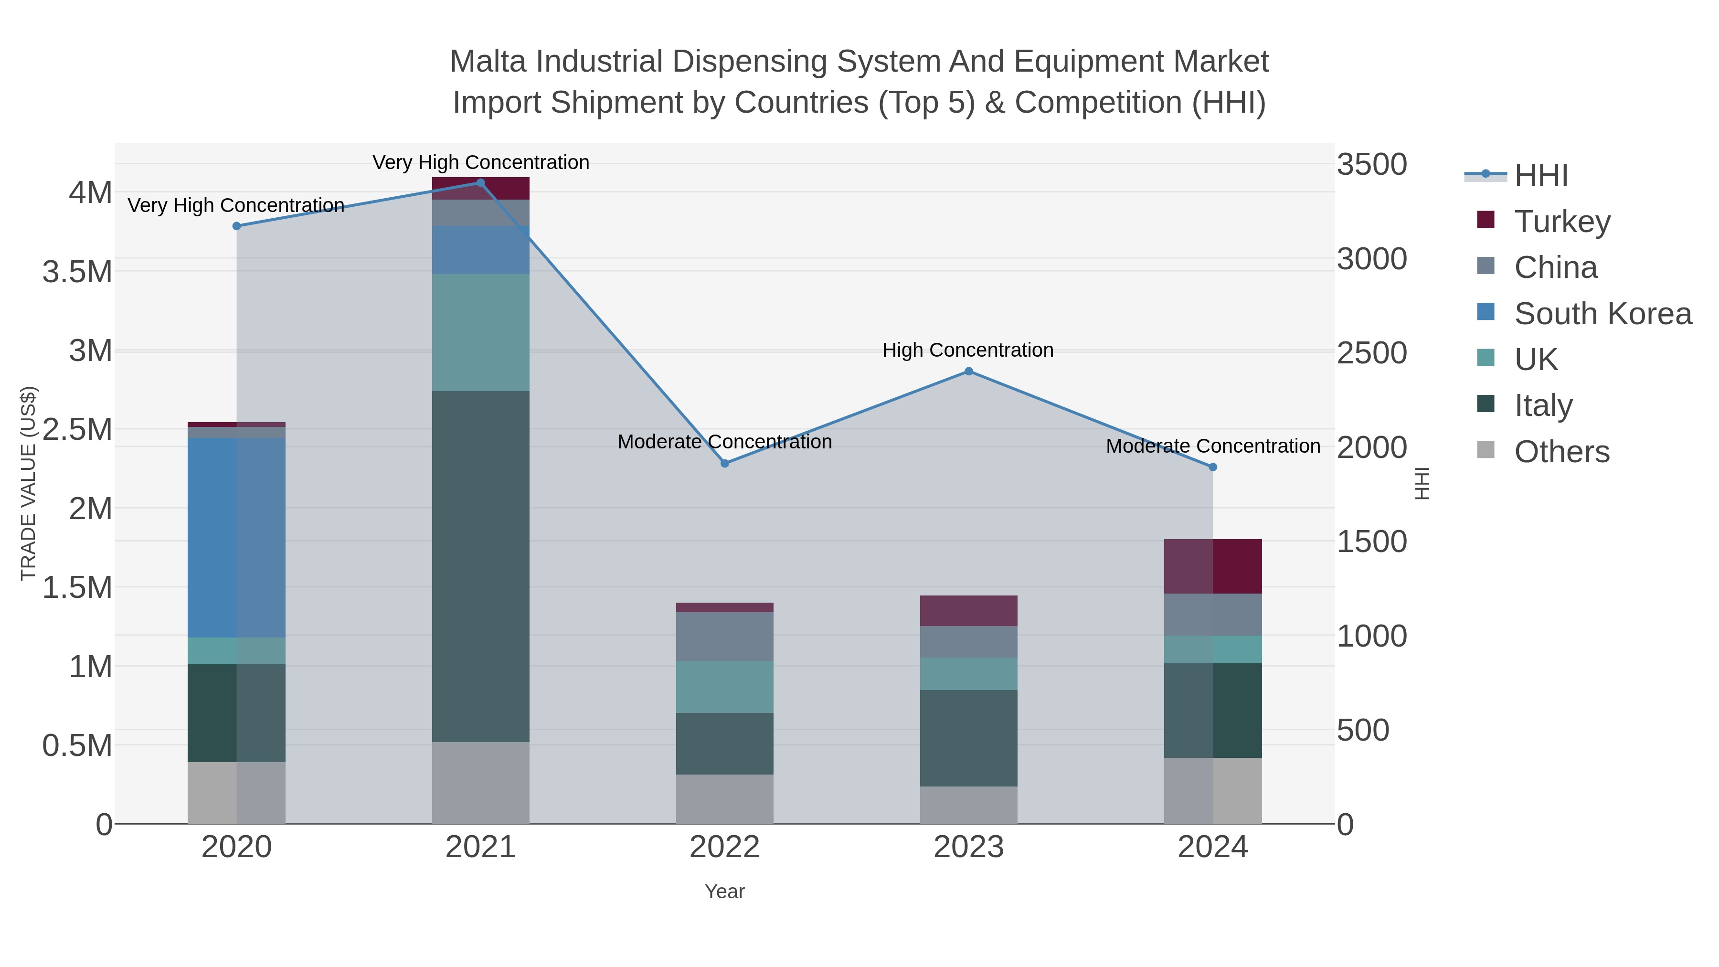Select the 2021 HHI data point
1719x967 pixels.
tap(480, 183)
